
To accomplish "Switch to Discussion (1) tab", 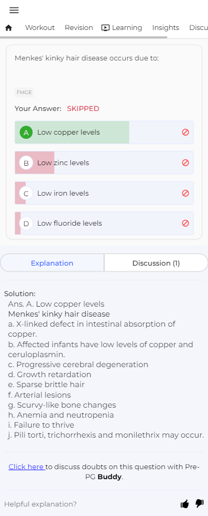I will [156, 263].
